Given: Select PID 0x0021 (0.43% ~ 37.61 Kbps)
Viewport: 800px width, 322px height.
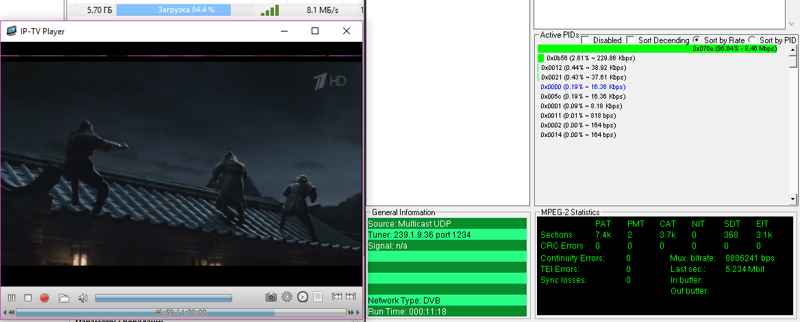Looking at the screenshot, I should click(583, 77).
